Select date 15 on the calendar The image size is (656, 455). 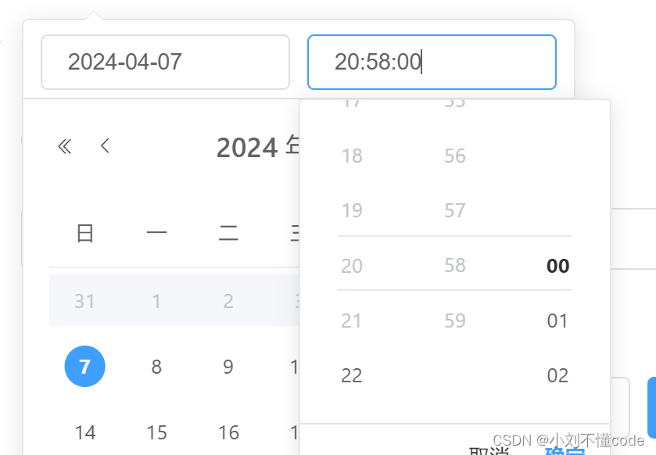[x=156, y=432]
